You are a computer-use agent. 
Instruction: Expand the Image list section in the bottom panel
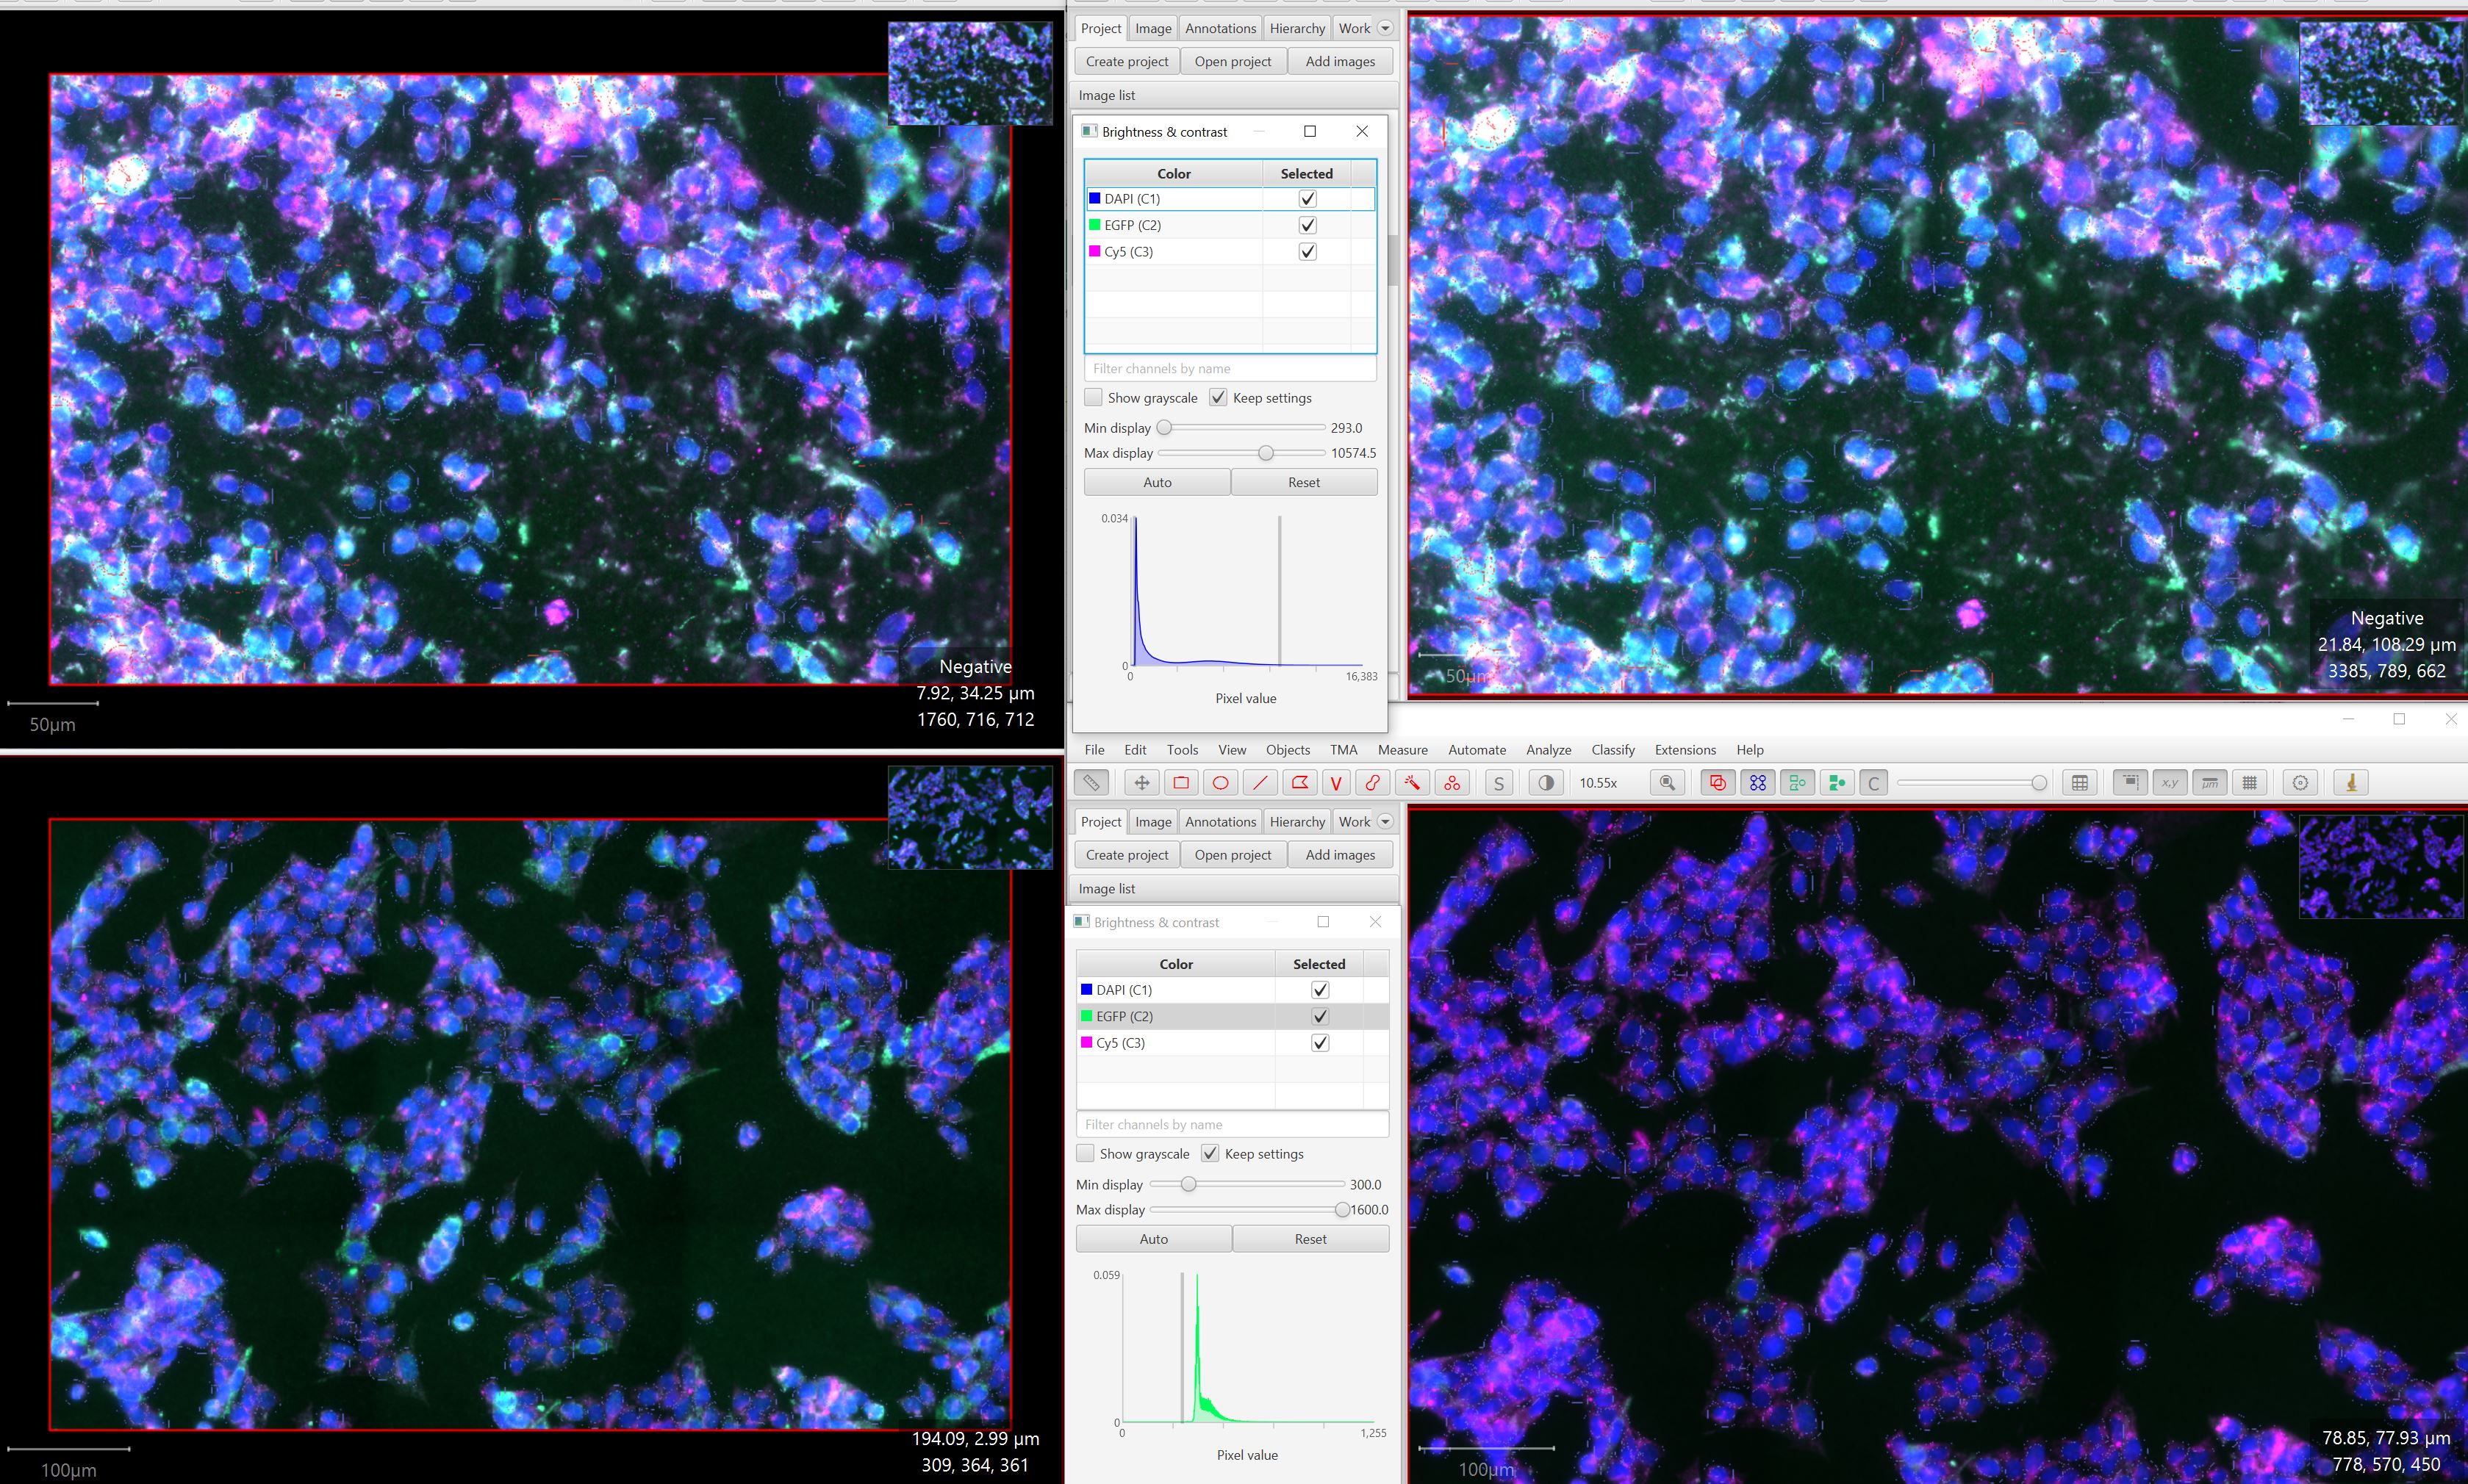point(1106,888)
